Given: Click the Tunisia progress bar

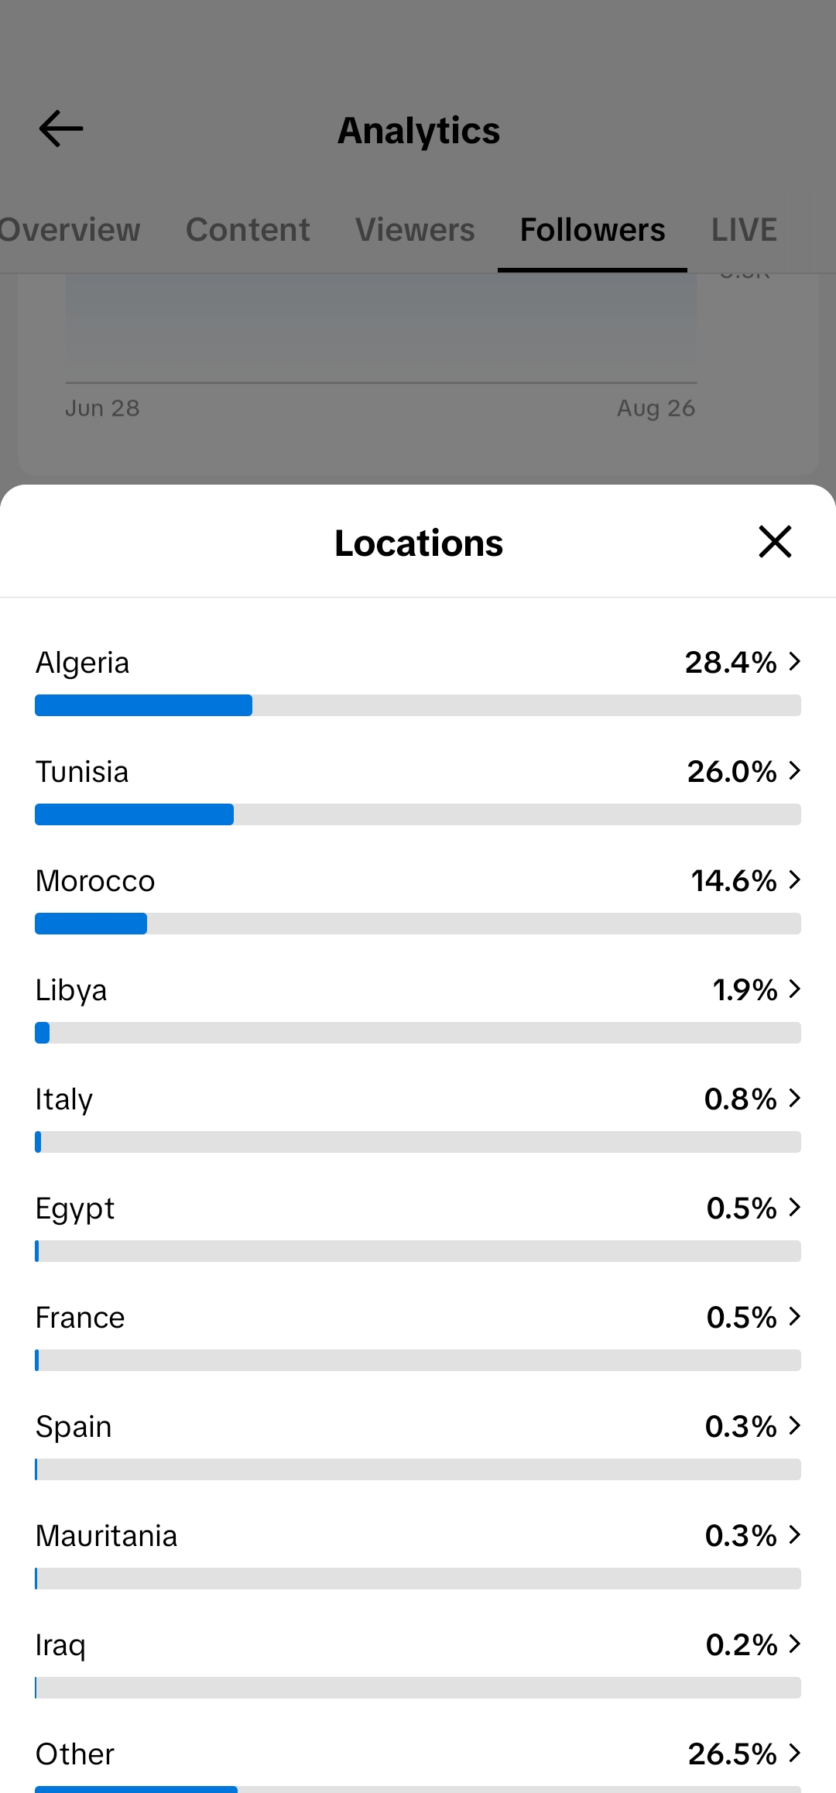Looking at the screenshot, I should coord(418,814).
